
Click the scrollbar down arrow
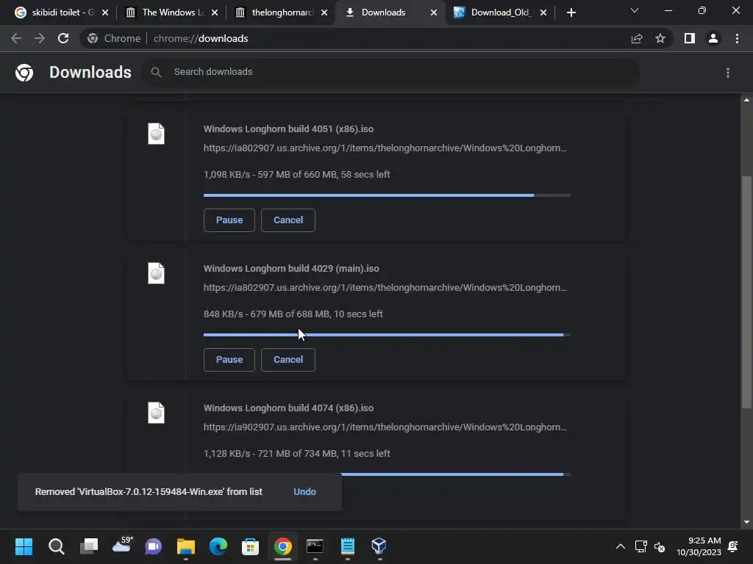[746, 522]
